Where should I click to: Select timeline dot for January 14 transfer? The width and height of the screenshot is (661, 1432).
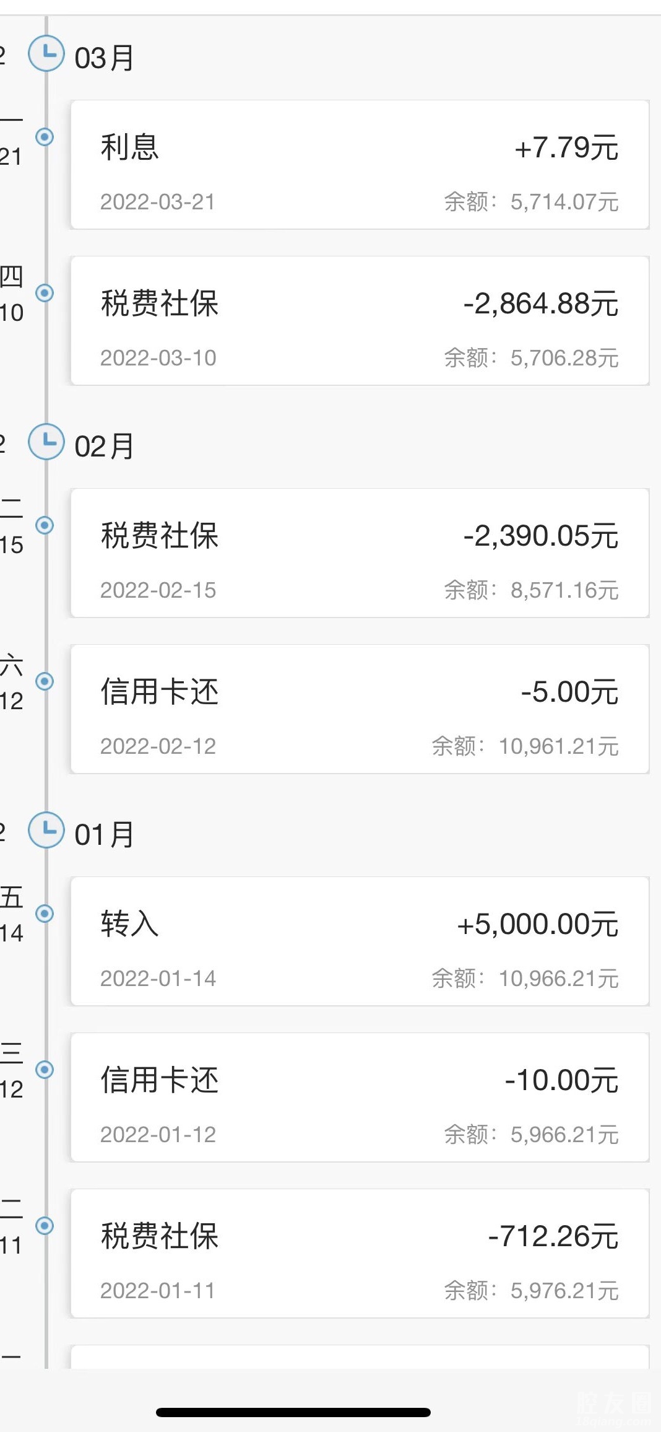45,914
